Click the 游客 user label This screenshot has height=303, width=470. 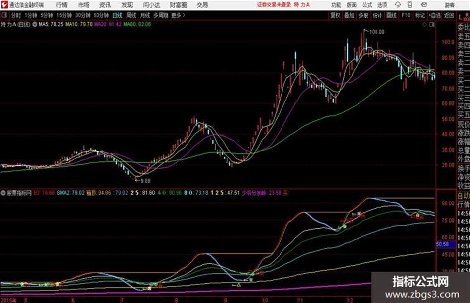click(x=449, y=5)
